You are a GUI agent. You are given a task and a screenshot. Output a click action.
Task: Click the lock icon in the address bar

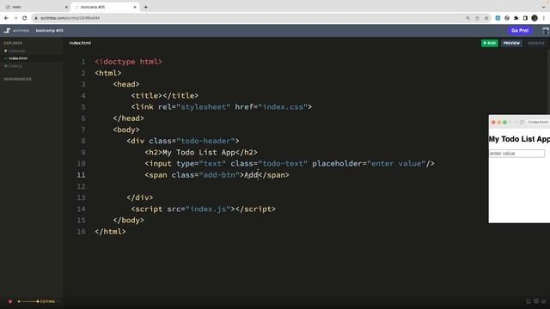click(36, 18)
